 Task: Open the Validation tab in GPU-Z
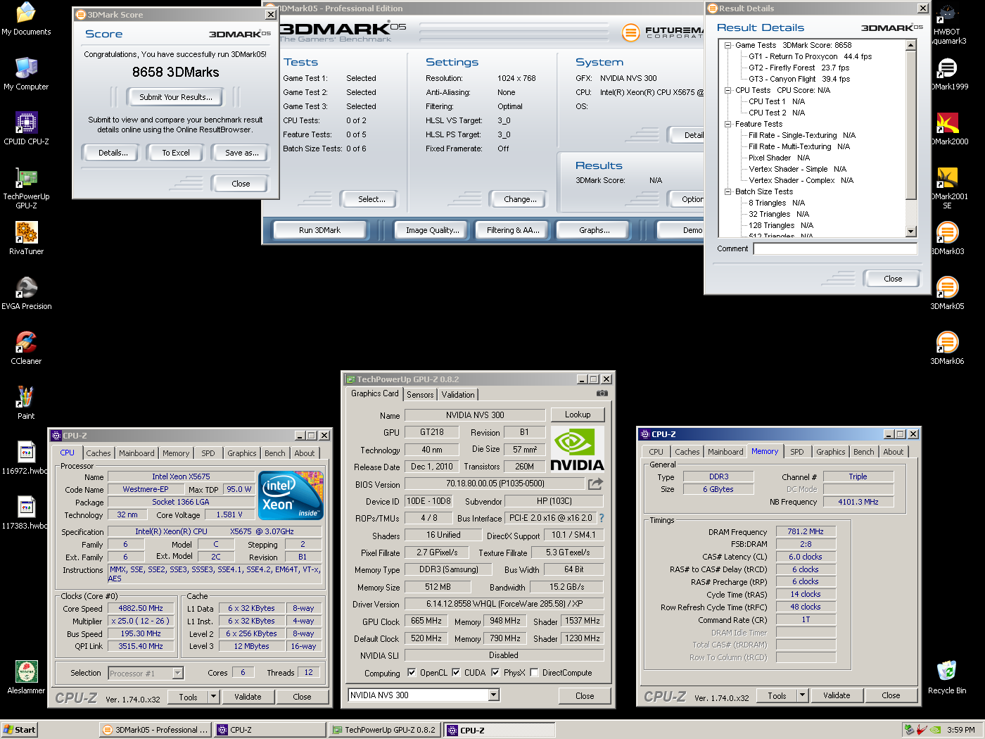coord(458,395)
